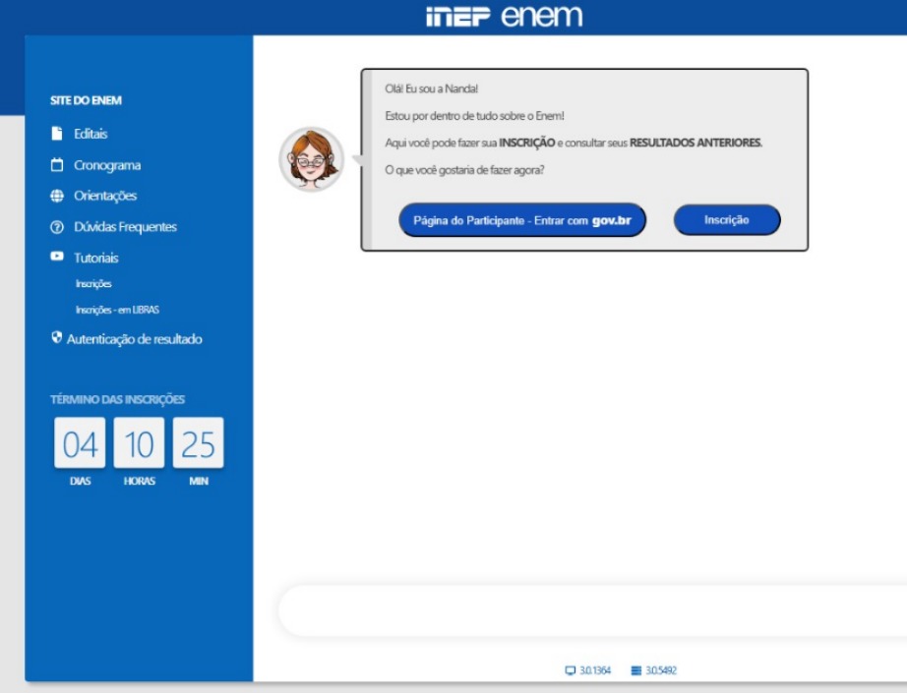Viewport: 907px width, 693px height.
Task: Click the MIN countdown box showing 25
Action: tap(198, 443)
